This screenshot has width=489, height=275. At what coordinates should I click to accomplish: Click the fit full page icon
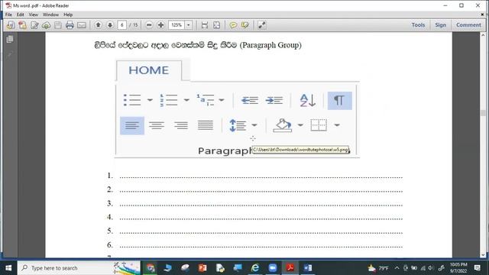216,25
